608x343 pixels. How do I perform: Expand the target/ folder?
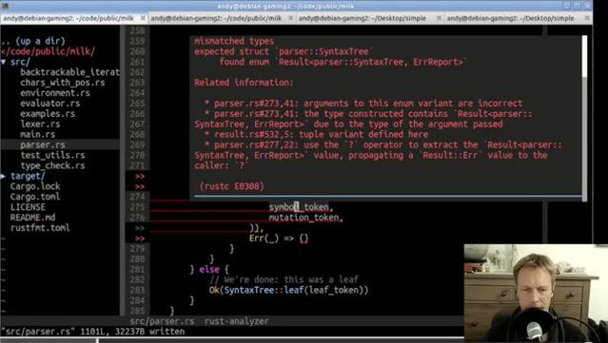pos(4,176)
